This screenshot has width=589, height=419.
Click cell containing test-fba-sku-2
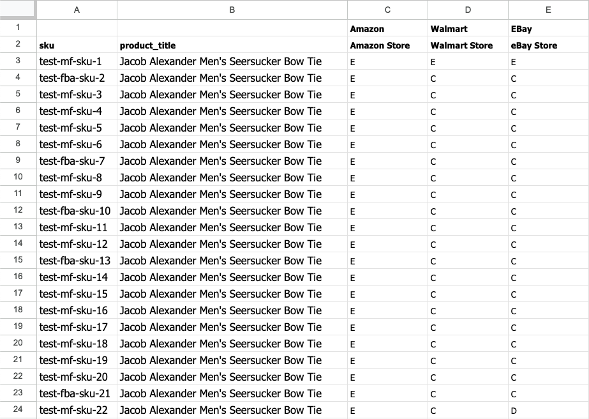(x=77, y=78)
